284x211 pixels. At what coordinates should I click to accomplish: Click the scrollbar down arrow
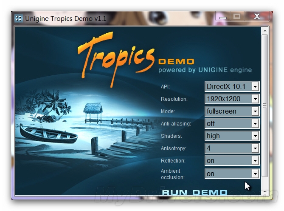point(265,191)
